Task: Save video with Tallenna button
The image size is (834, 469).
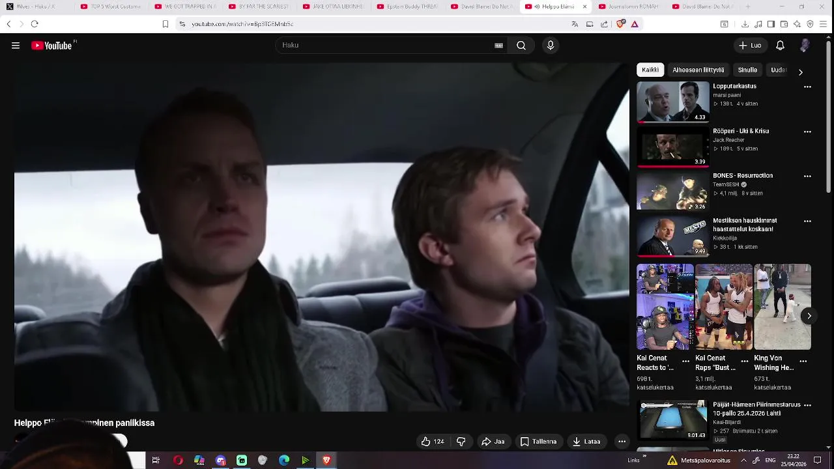Action: (x=538, y=442)
